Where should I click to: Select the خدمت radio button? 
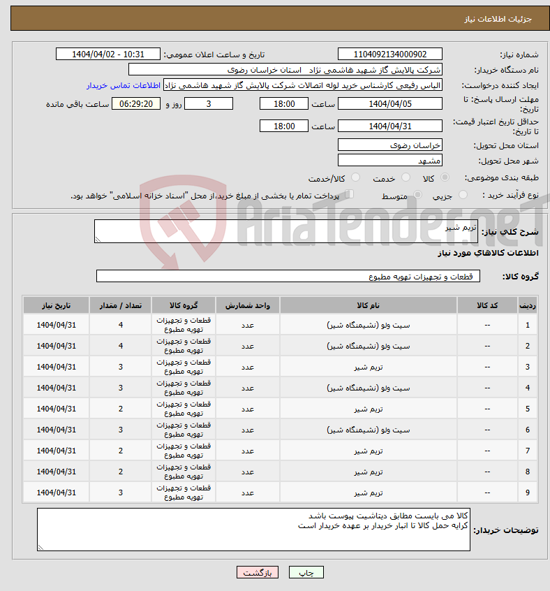(406, 177)
